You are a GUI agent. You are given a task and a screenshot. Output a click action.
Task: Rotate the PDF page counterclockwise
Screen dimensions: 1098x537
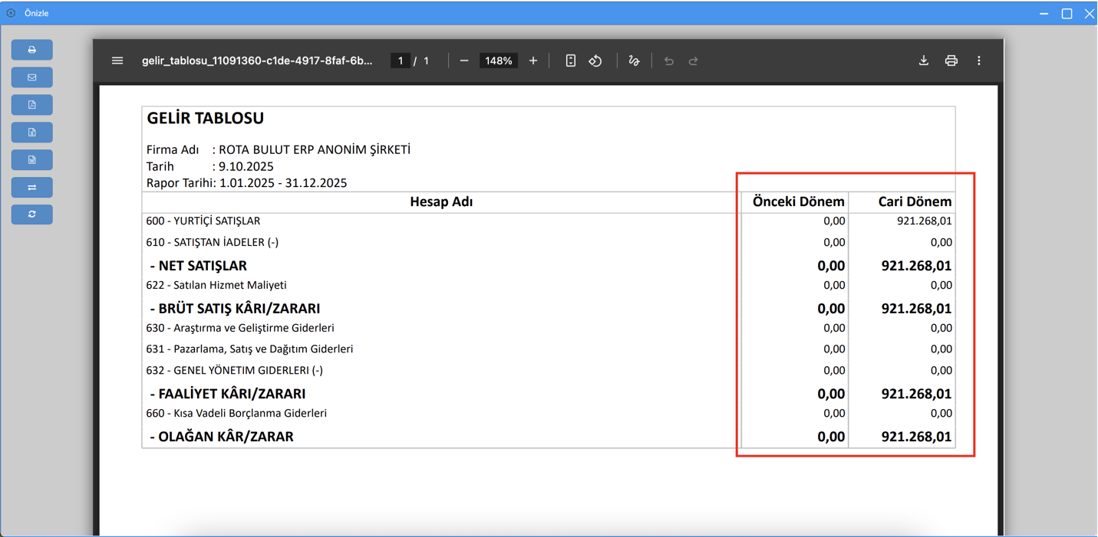(x=595, y=61)
